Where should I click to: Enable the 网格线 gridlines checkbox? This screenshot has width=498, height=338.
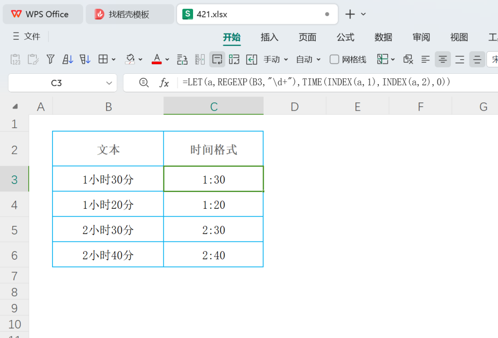pos(334,59)
